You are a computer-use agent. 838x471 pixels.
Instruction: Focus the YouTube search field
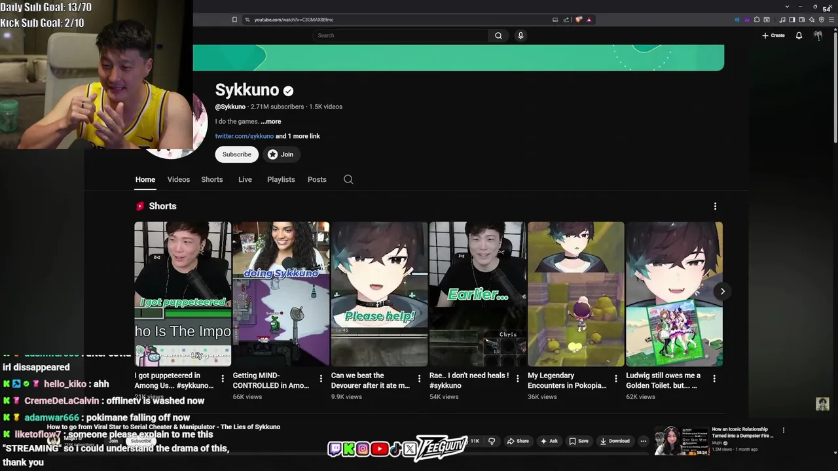[401, 35]
